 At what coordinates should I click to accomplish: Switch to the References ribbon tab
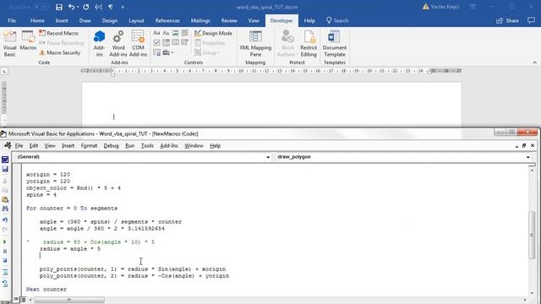pyautogui.click(x=167, y=20)
